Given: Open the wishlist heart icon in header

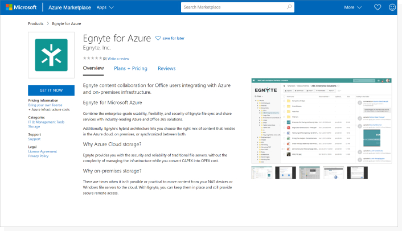Looking at the screenshot, I should pos(377,7).
